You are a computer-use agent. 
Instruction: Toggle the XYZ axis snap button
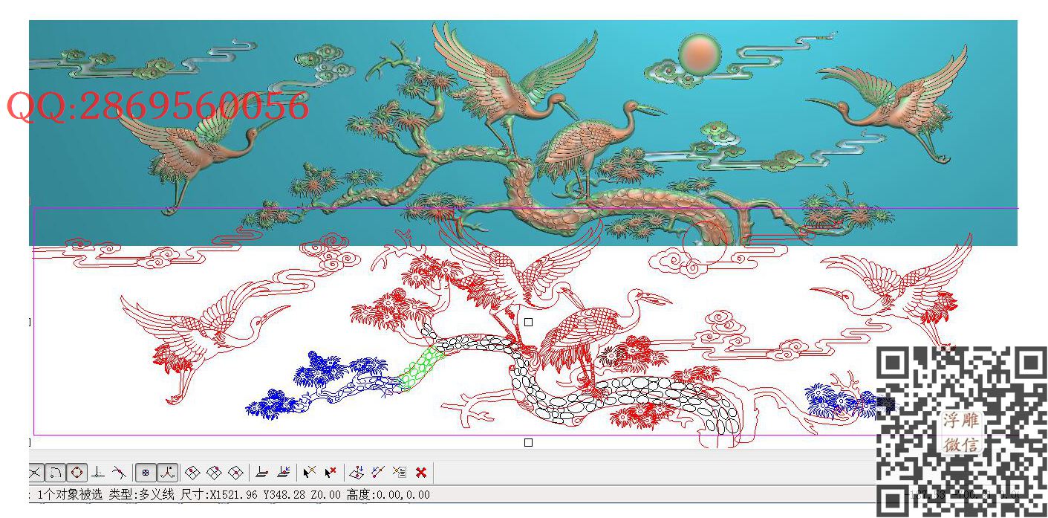167,473
